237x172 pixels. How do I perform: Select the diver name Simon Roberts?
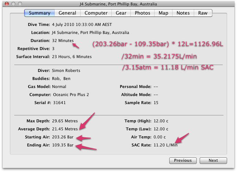pyautogui.click(x=66, y=70)
